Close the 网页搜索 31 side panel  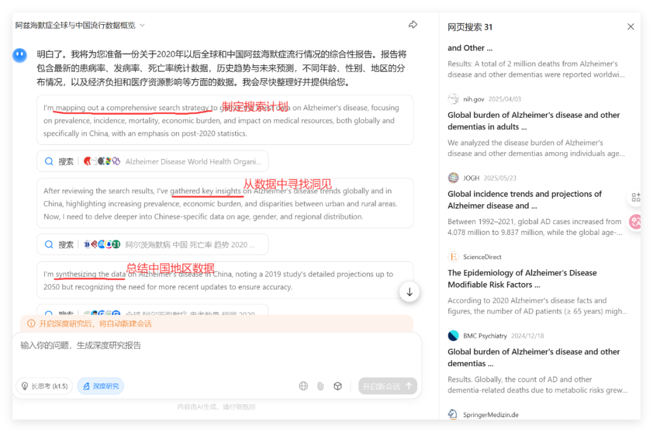[631, 27]
